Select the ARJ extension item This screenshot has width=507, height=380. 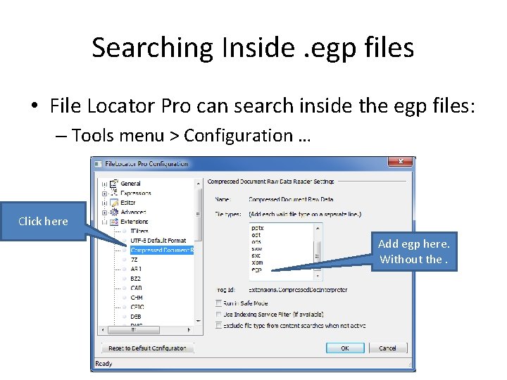click(x=136, y=269)
